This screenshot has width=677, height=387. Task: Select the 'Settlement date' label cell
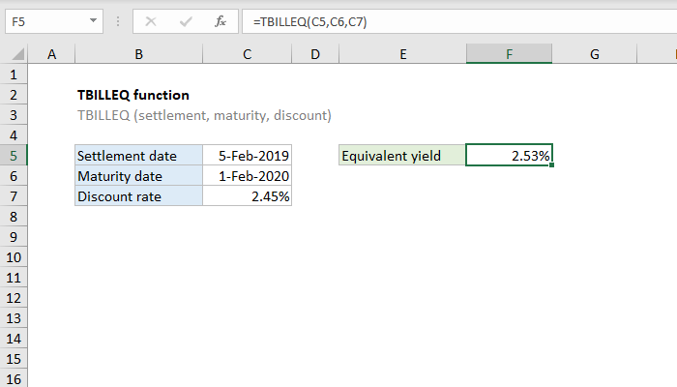coord(138,156)
